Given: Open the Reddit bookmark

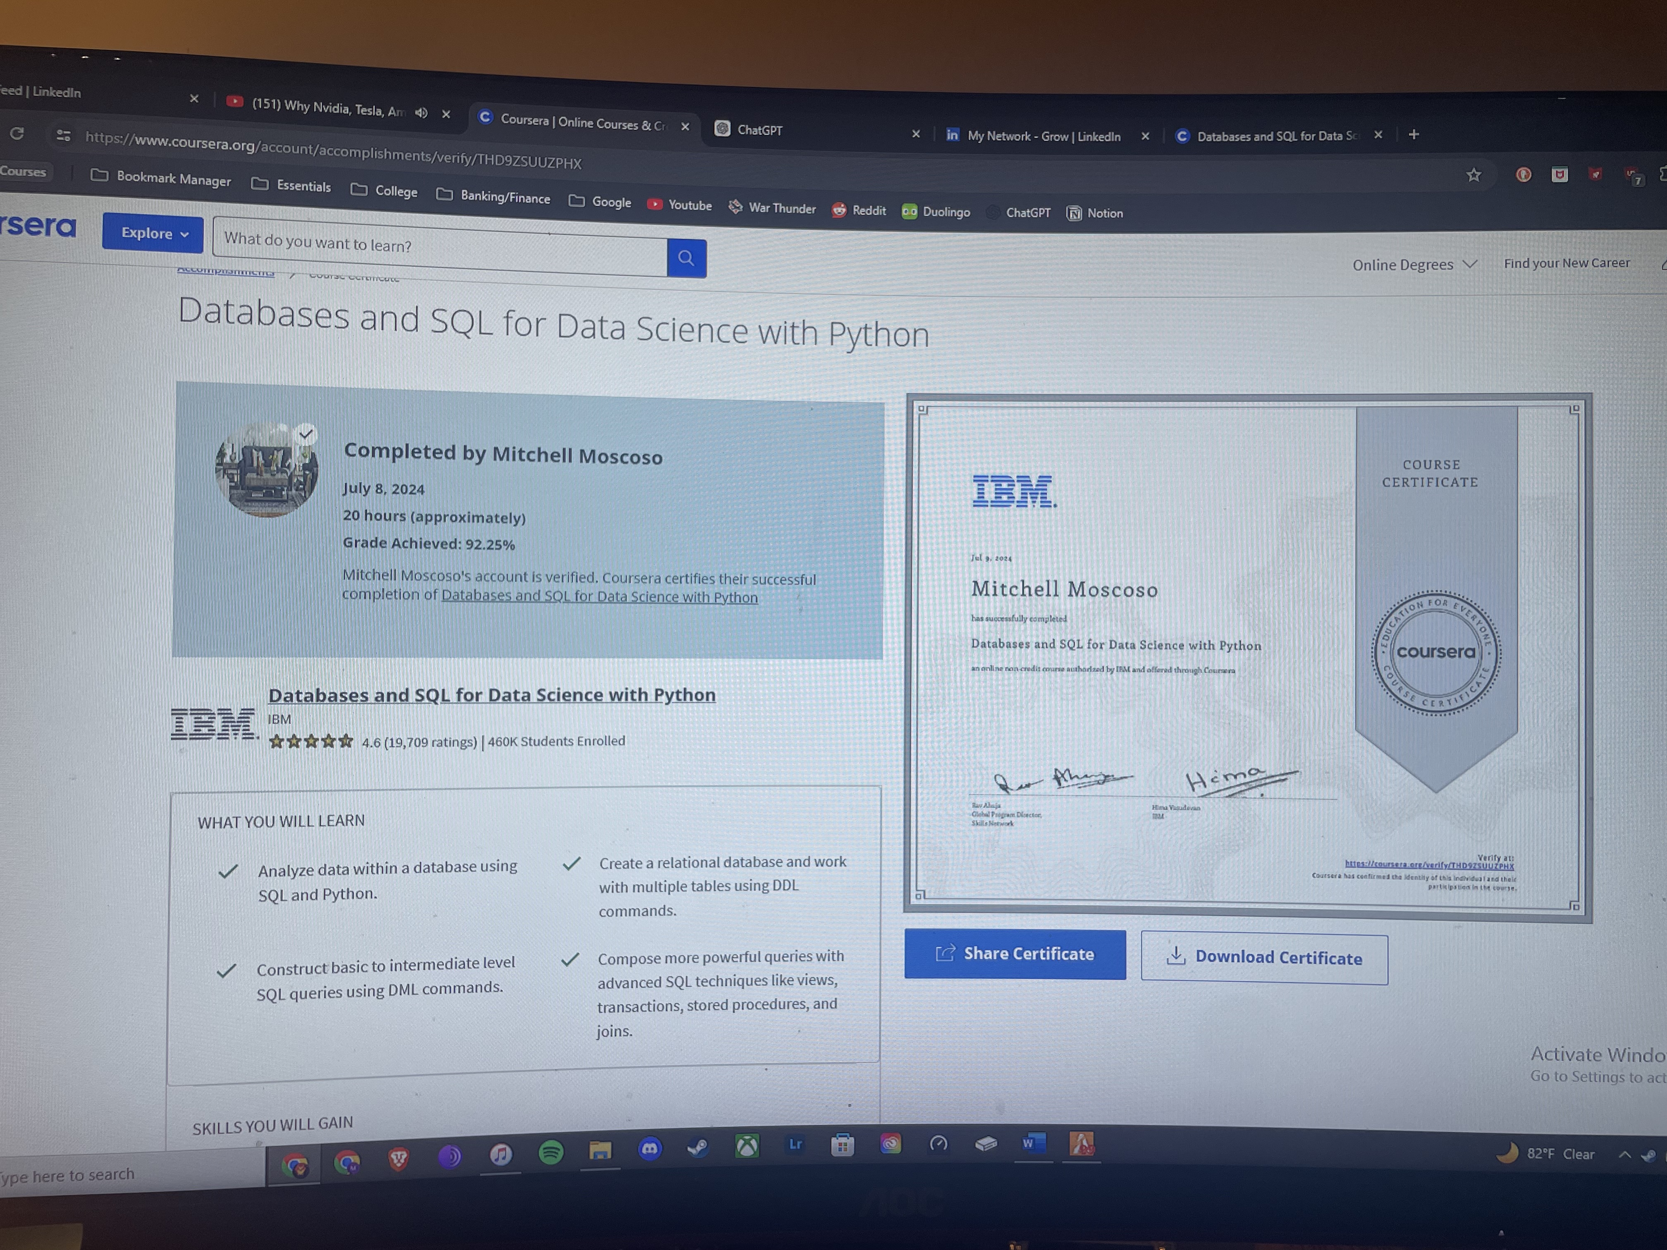Looking at the screenshot, I should (859, 210).
